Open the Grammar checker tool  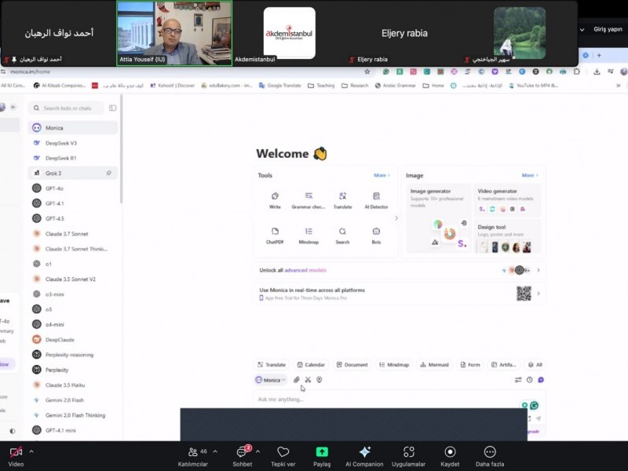309,200
